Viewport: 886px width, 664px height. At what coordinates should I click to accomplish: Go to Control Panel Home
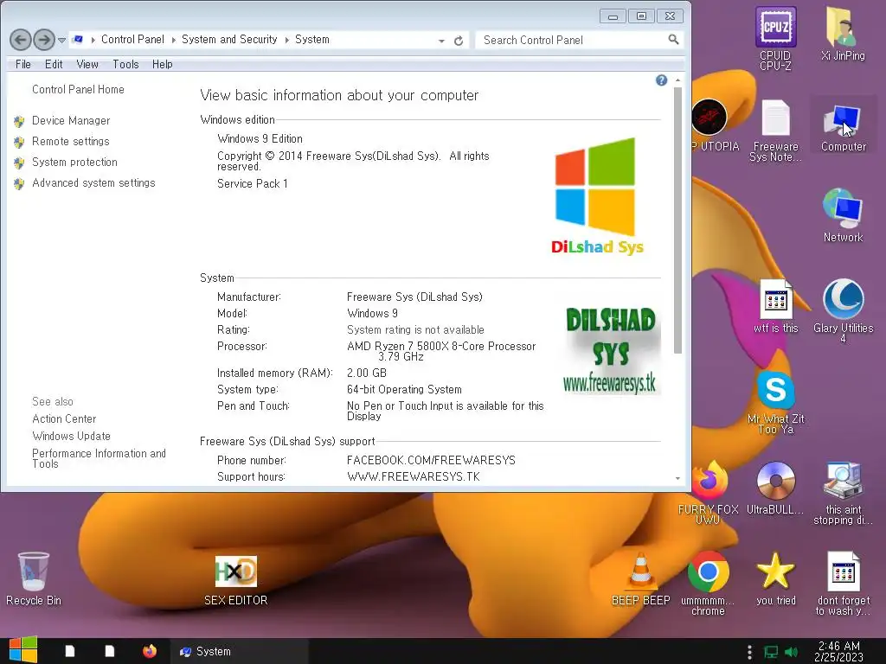click(x=78, y=89)
